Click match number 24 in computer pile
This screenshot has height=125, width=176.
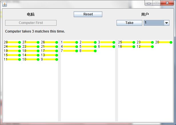[12, 47]
